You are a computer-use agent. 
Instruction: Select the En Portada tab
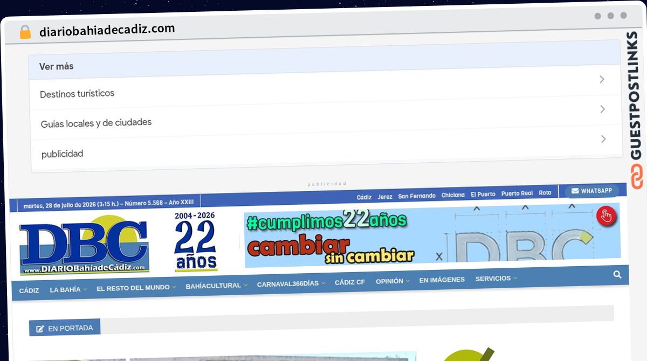(x=65, y=328)
